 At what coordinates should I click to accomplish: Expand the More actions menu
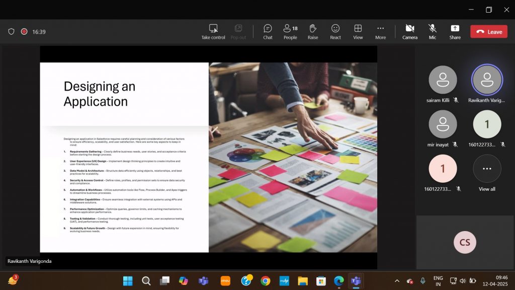pos(381,31)
